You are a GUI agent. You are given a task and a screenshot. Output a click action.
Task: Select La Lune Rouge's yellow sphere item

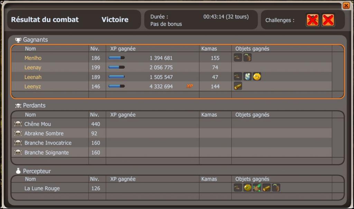248,188
